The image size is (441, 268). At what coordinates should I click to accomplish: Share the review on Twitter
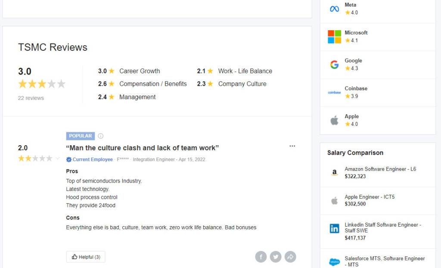[x=276, y=257]
